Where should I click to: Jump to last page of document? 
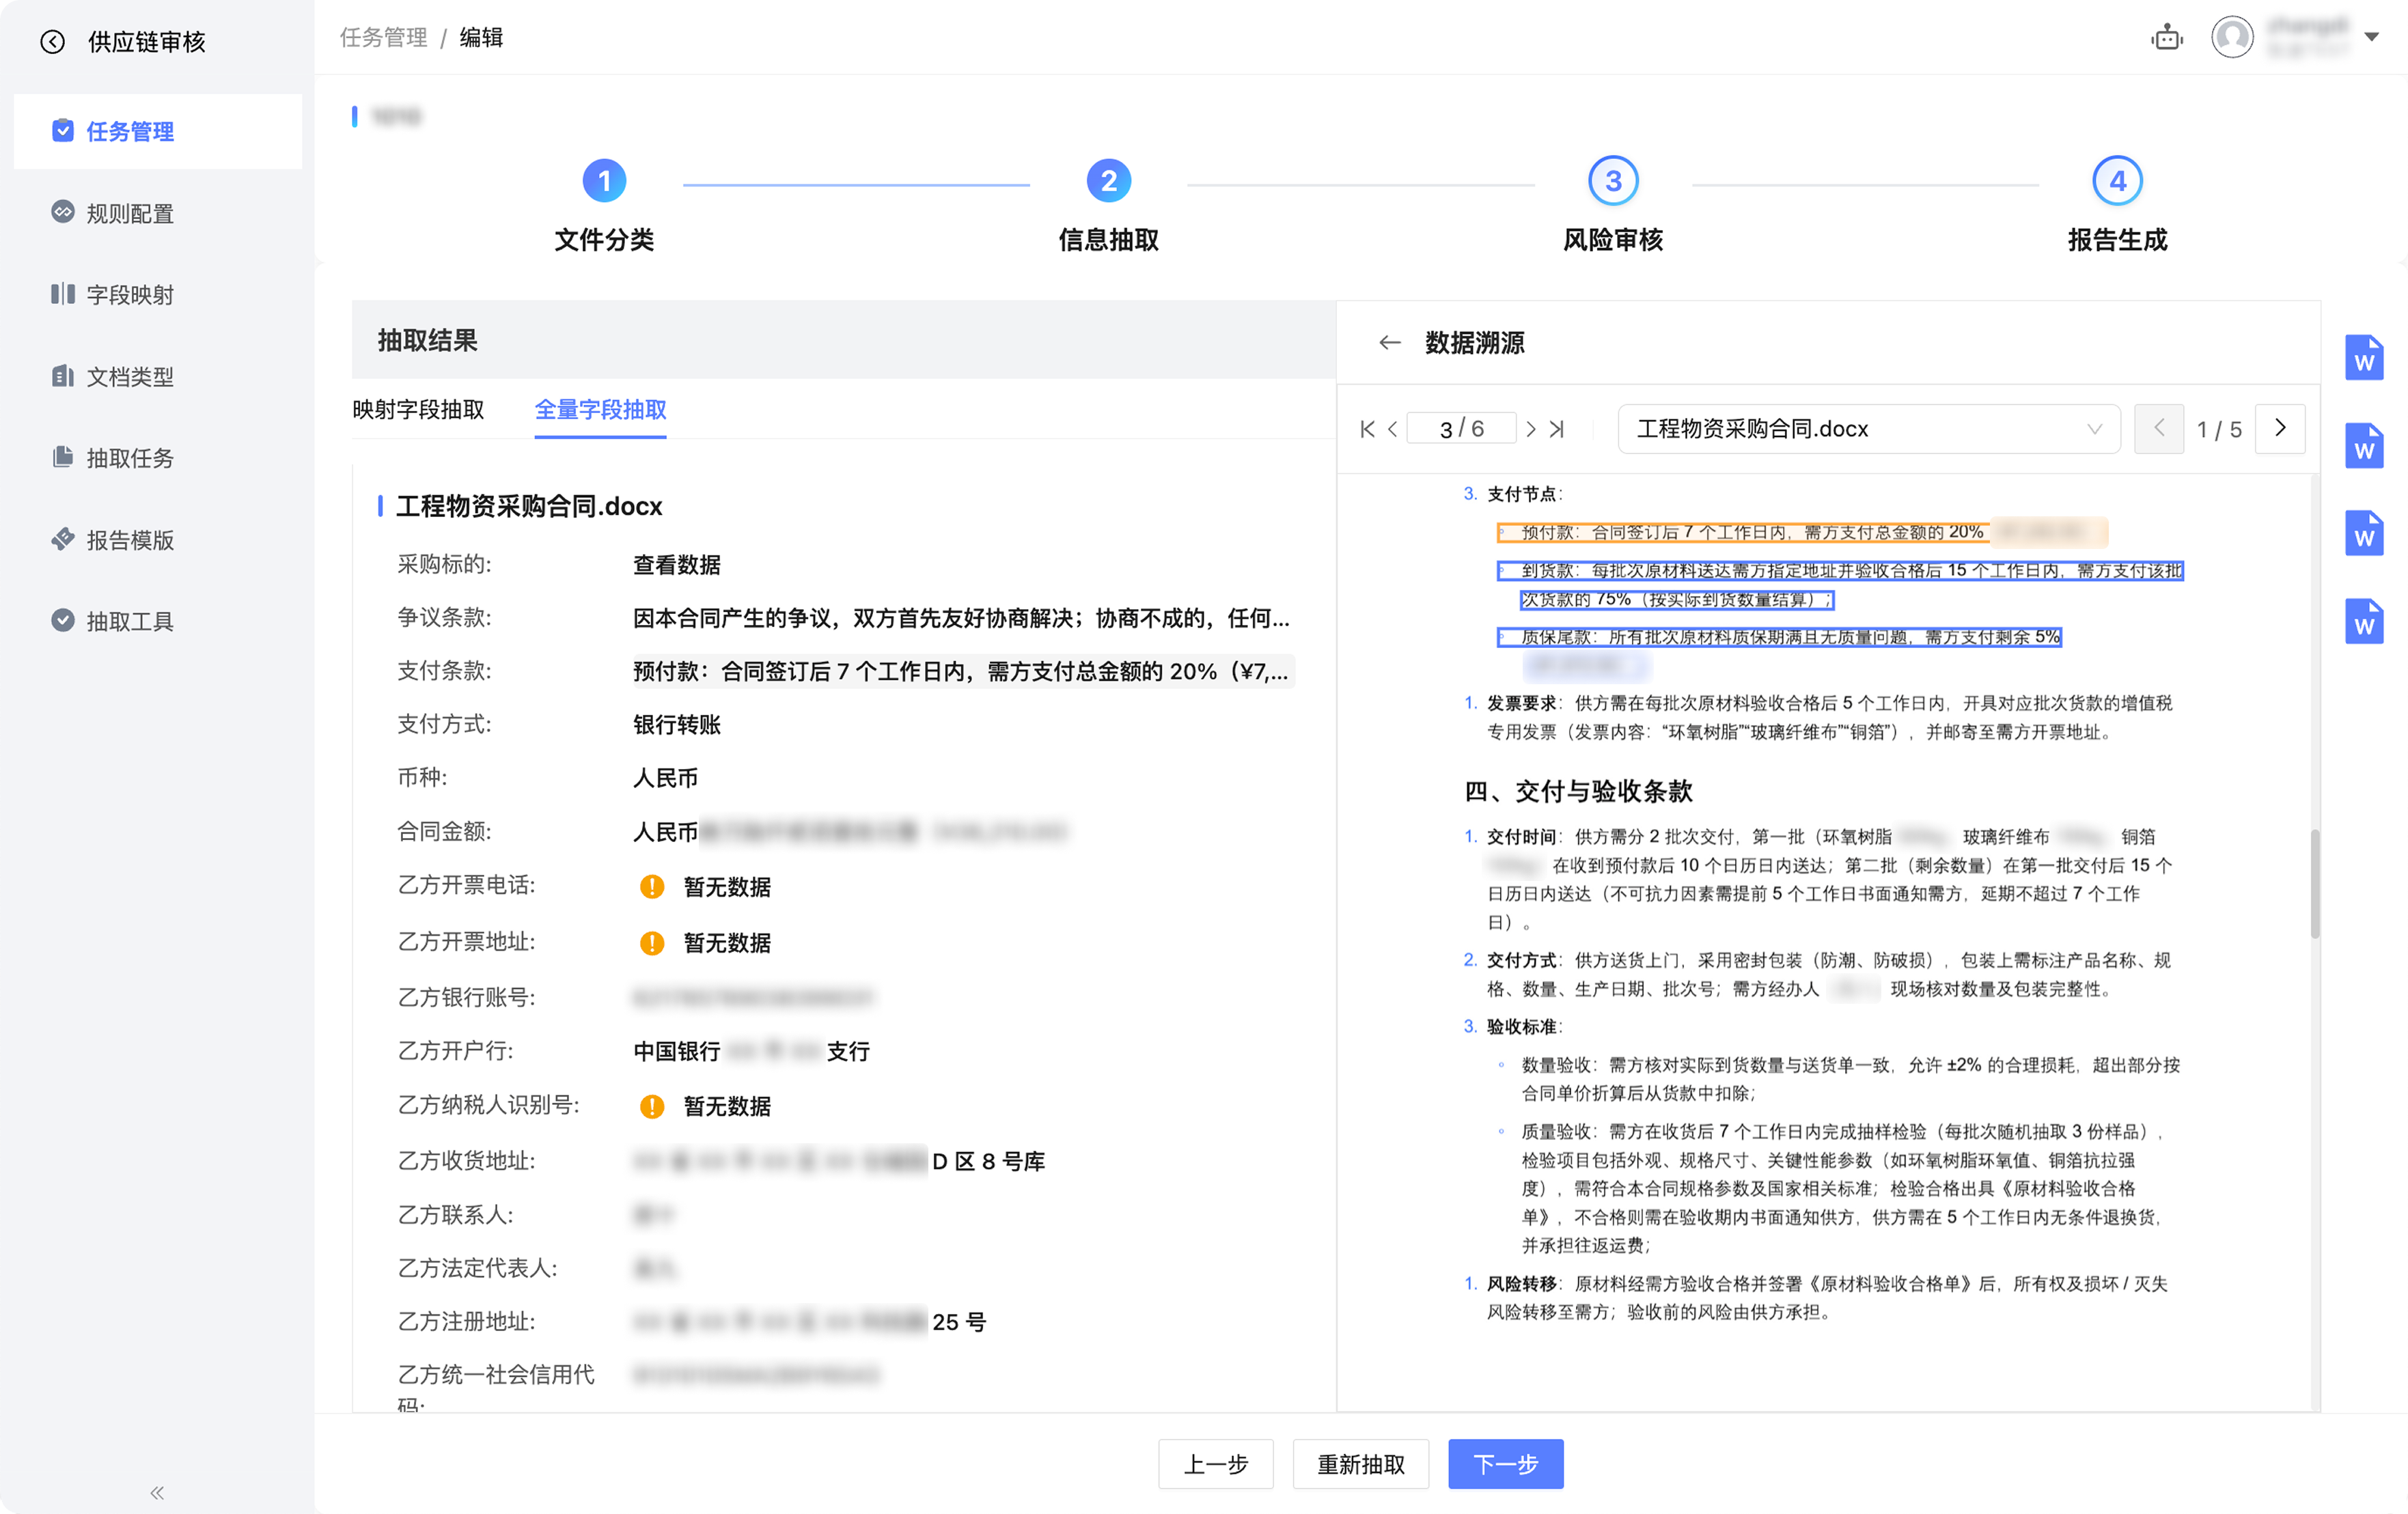(1556, 429)
